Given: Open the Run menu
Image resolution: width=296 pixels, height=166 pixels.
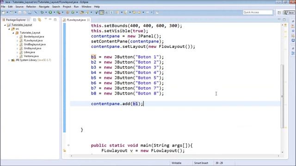Looking at the screenshot, I should (76, 6).
